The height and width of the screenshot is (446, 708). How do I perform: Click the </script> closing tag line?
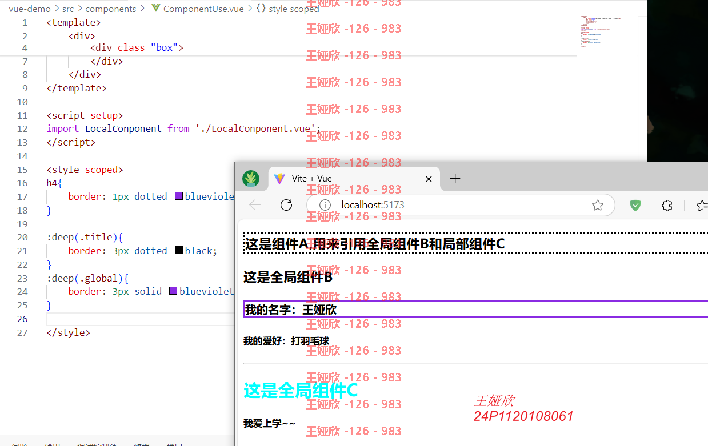[x=71, y=142]
